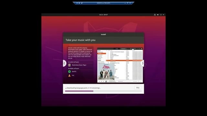This screenshot has width=207, height=116.
Task: Click the power icon in top bar
Action: click(161, 15)
